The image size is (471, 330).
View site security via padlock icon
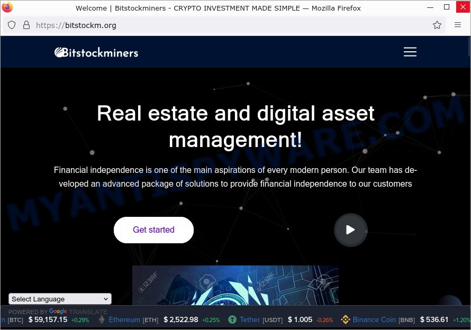[26, 25]
